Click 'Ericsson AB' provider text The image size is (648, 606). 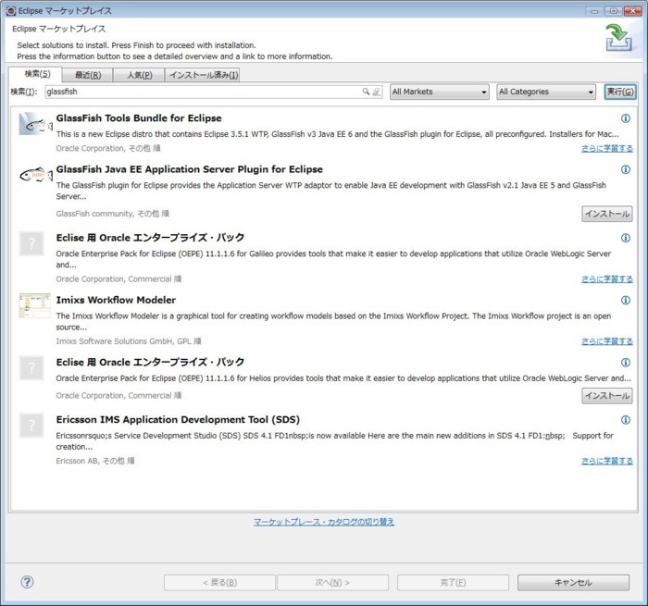click(77, 461)
